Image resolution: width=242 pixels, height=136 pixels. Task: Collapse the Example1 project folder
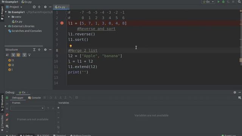click(x=6, y=12)
